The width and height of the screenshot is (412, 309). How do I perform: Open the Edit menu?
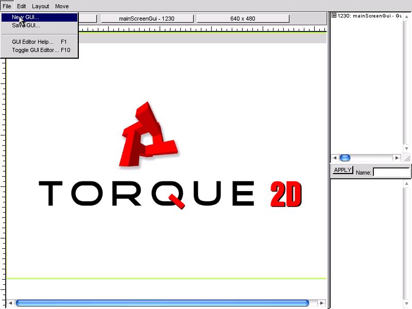(x=21, y=6)
